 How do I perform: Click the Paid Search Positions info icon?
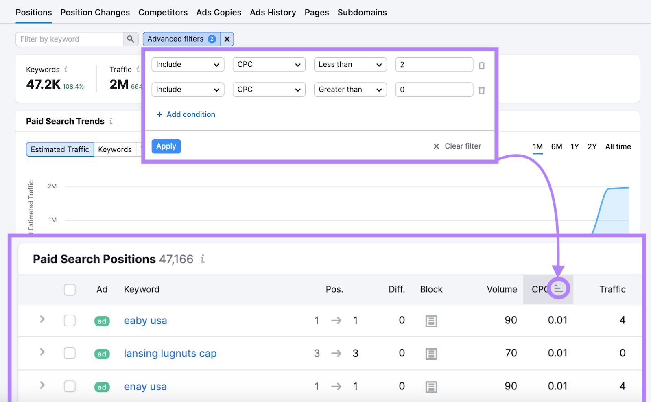pos(202,259)
